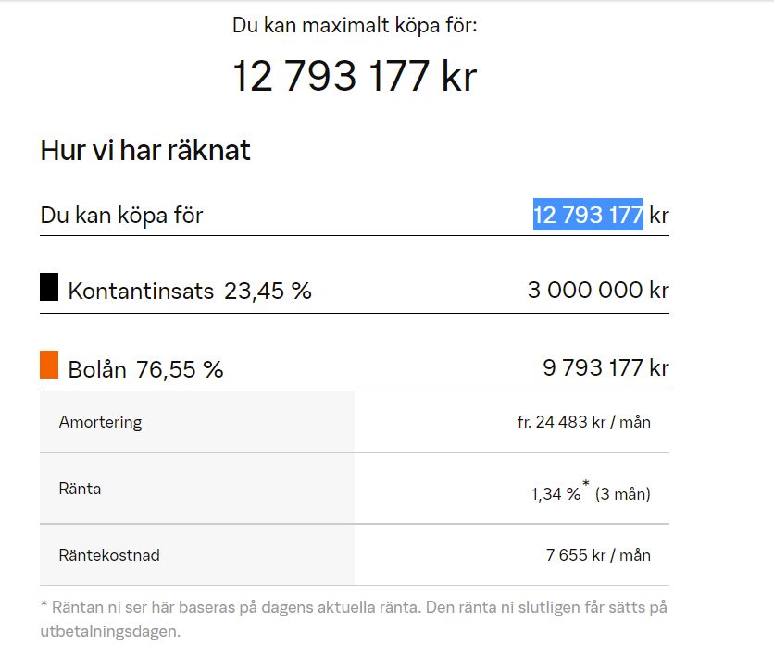Click the Ränta row label

click(x=80, y=489)
